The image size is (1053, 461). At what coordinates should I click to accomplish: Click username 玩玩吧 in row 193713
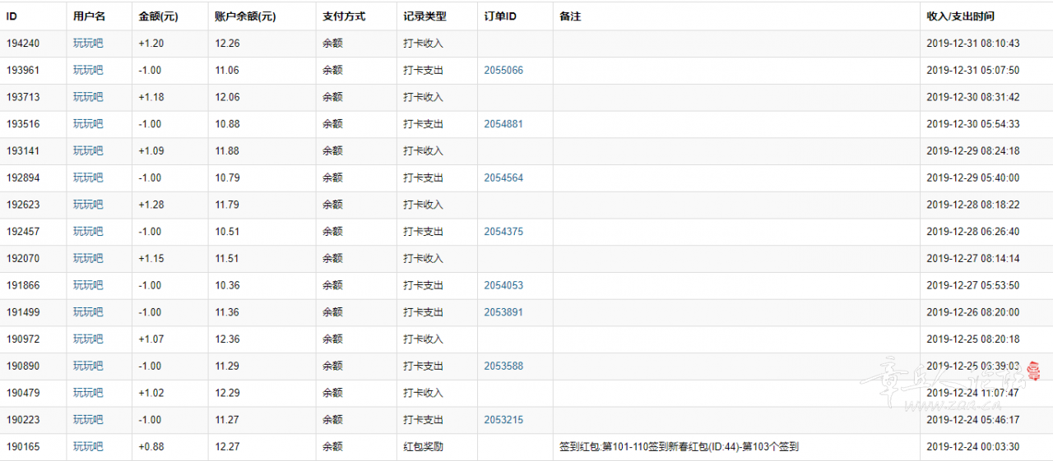88,97
